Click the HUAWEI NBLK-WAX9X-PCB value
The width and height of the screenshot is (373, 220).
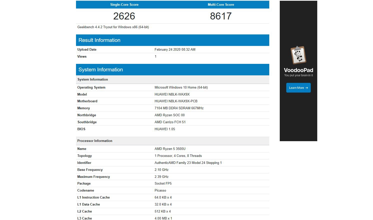point(176,101)
